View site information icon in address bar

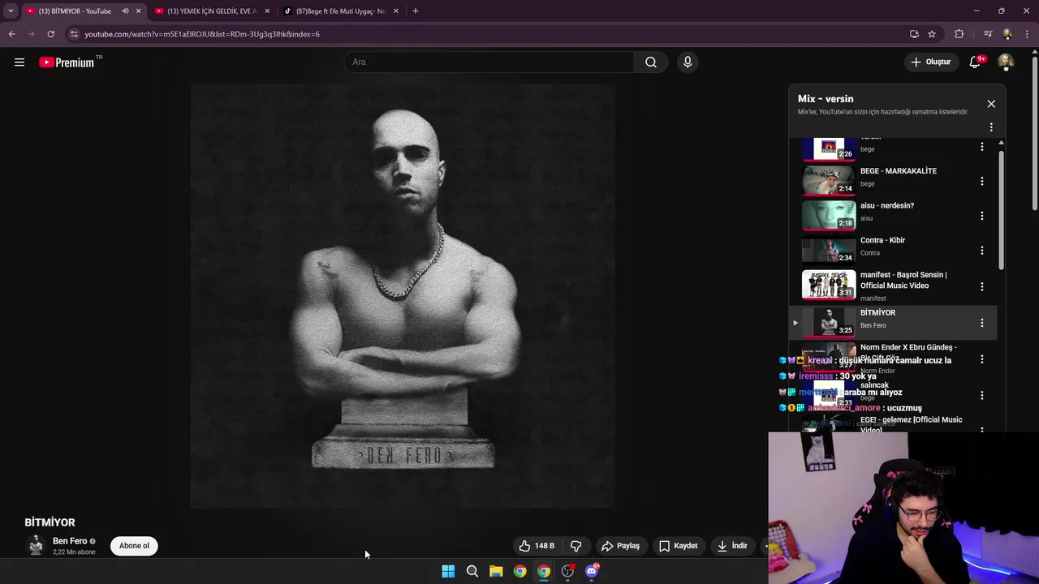(x=74, y=34)
